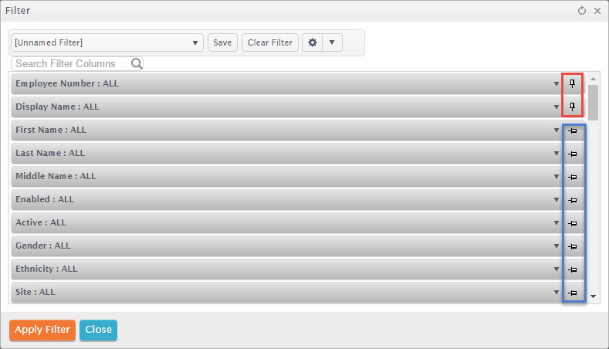Click the scrollbar down arrow

click(593, 296)
